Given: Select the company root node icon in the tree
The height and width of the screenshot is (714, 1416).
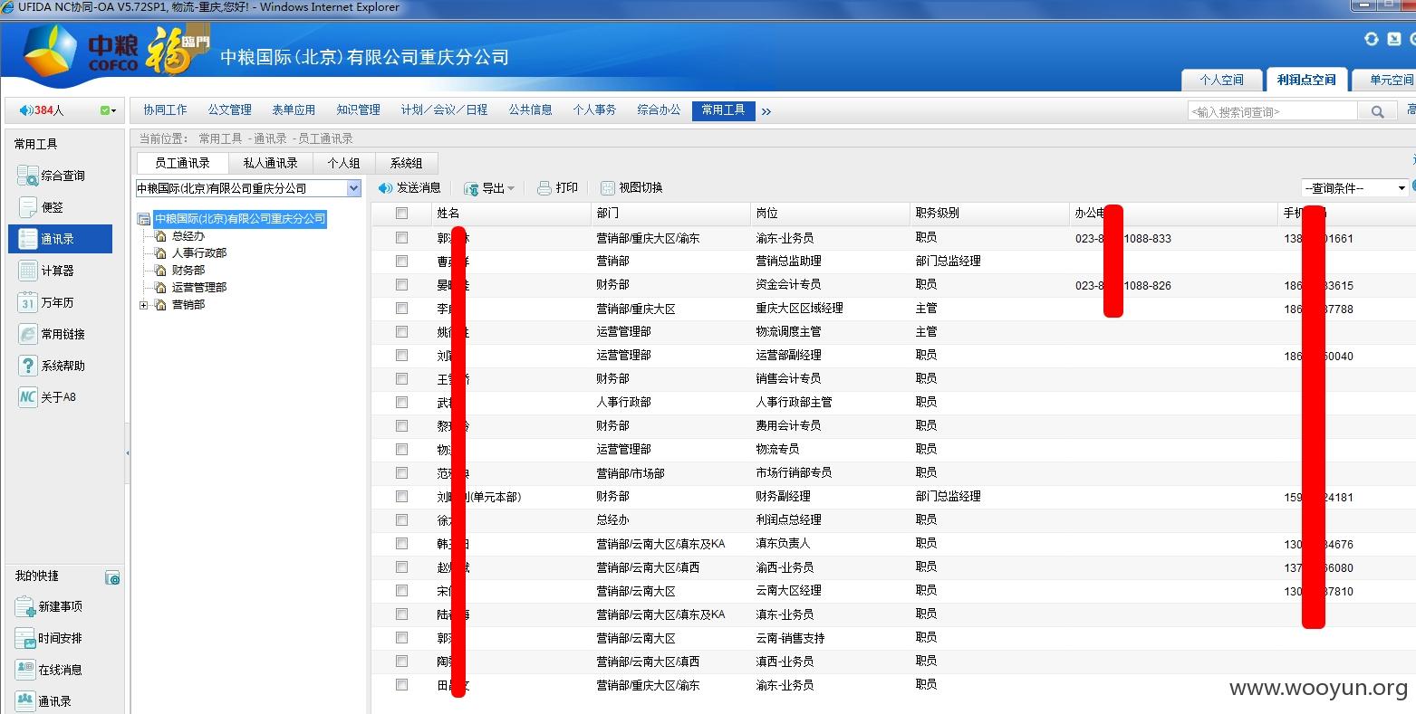Looking at the screenshot, I should tap(144, 219).
